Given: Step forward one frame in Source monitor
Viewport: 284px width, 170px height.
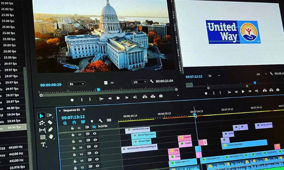Looking at the screenshot, I should click(x=127, y=97).
